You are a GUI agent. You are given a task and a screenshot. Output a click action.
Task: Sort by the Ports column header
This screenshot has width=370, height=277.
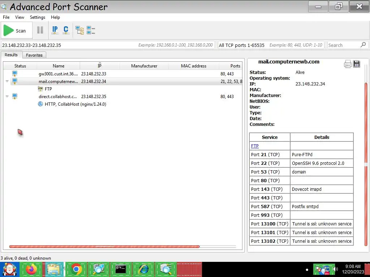point(231,66)
